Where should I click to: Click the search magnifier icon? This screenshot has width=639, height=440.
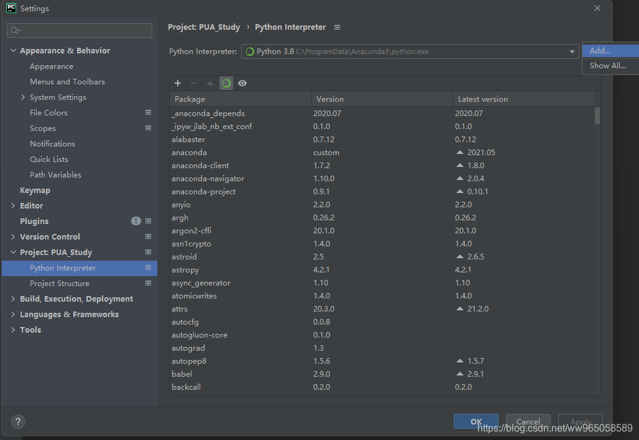click(x=15, y=30)
